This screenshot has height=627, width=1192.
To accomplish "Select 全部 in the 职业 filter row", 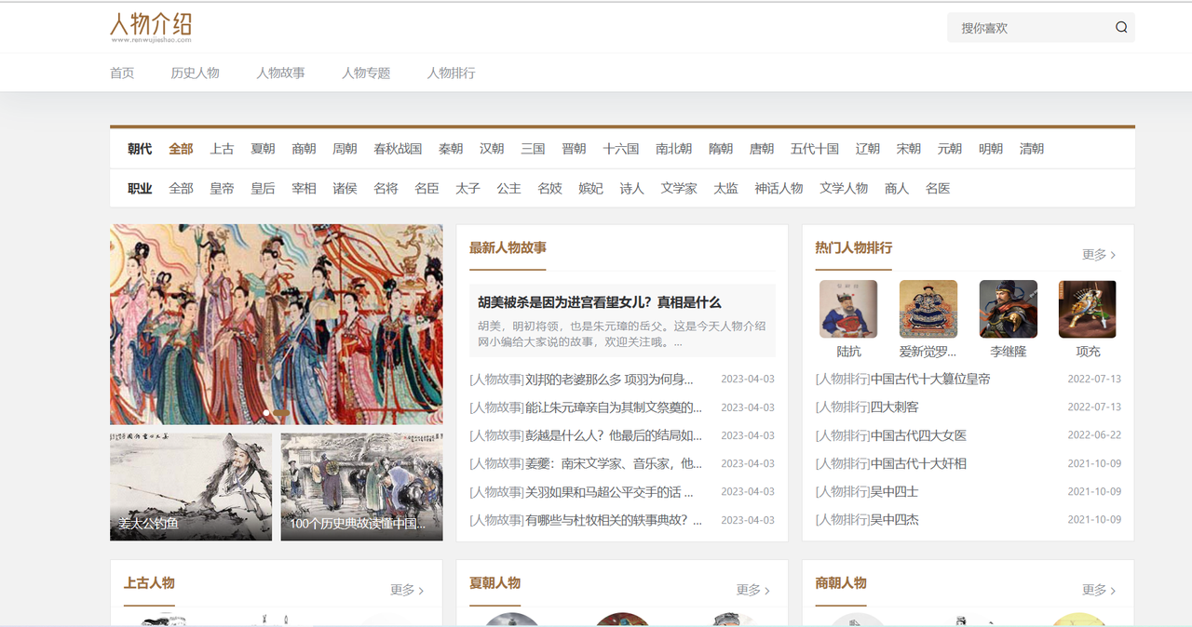I will coord(181,188).
